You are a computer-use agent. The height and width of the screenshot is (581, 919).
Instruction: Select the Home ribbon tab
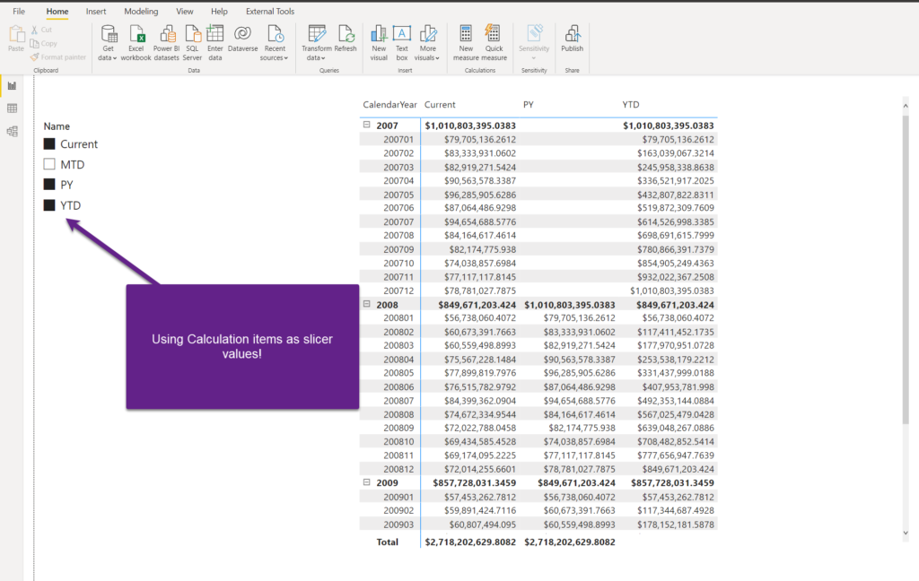pyautogui.click(x=57, y=11)
